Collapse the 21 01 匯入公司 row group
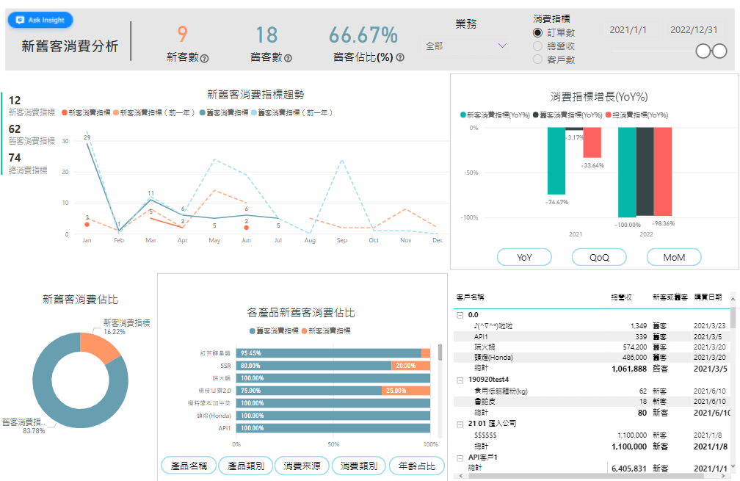The image size is (740, 481). pos(460,424)
